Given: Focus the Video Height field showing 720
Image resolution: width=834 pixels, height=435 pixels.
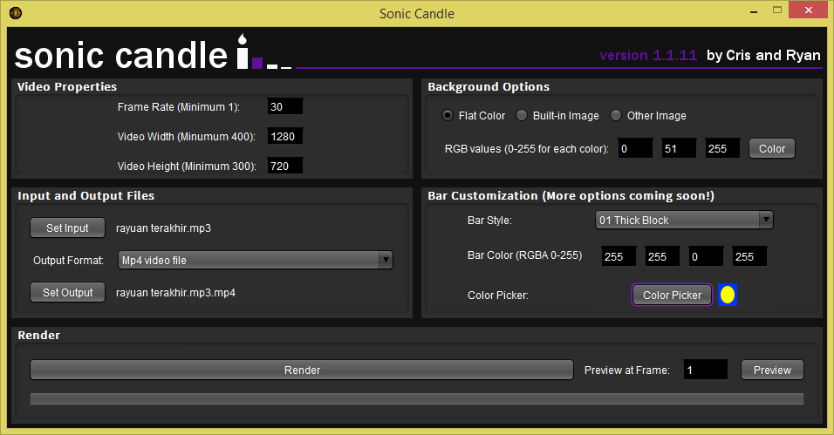Looking at the screenshot, I should [285, 166].
